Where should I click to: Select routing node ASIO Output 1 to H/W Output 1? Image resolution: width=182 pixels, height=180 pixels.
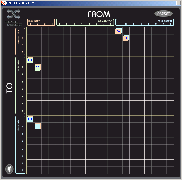click(x=118, y=31)
